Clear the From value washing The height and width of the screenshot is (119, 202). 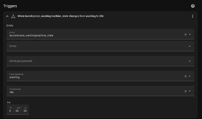tap(186, 76)
